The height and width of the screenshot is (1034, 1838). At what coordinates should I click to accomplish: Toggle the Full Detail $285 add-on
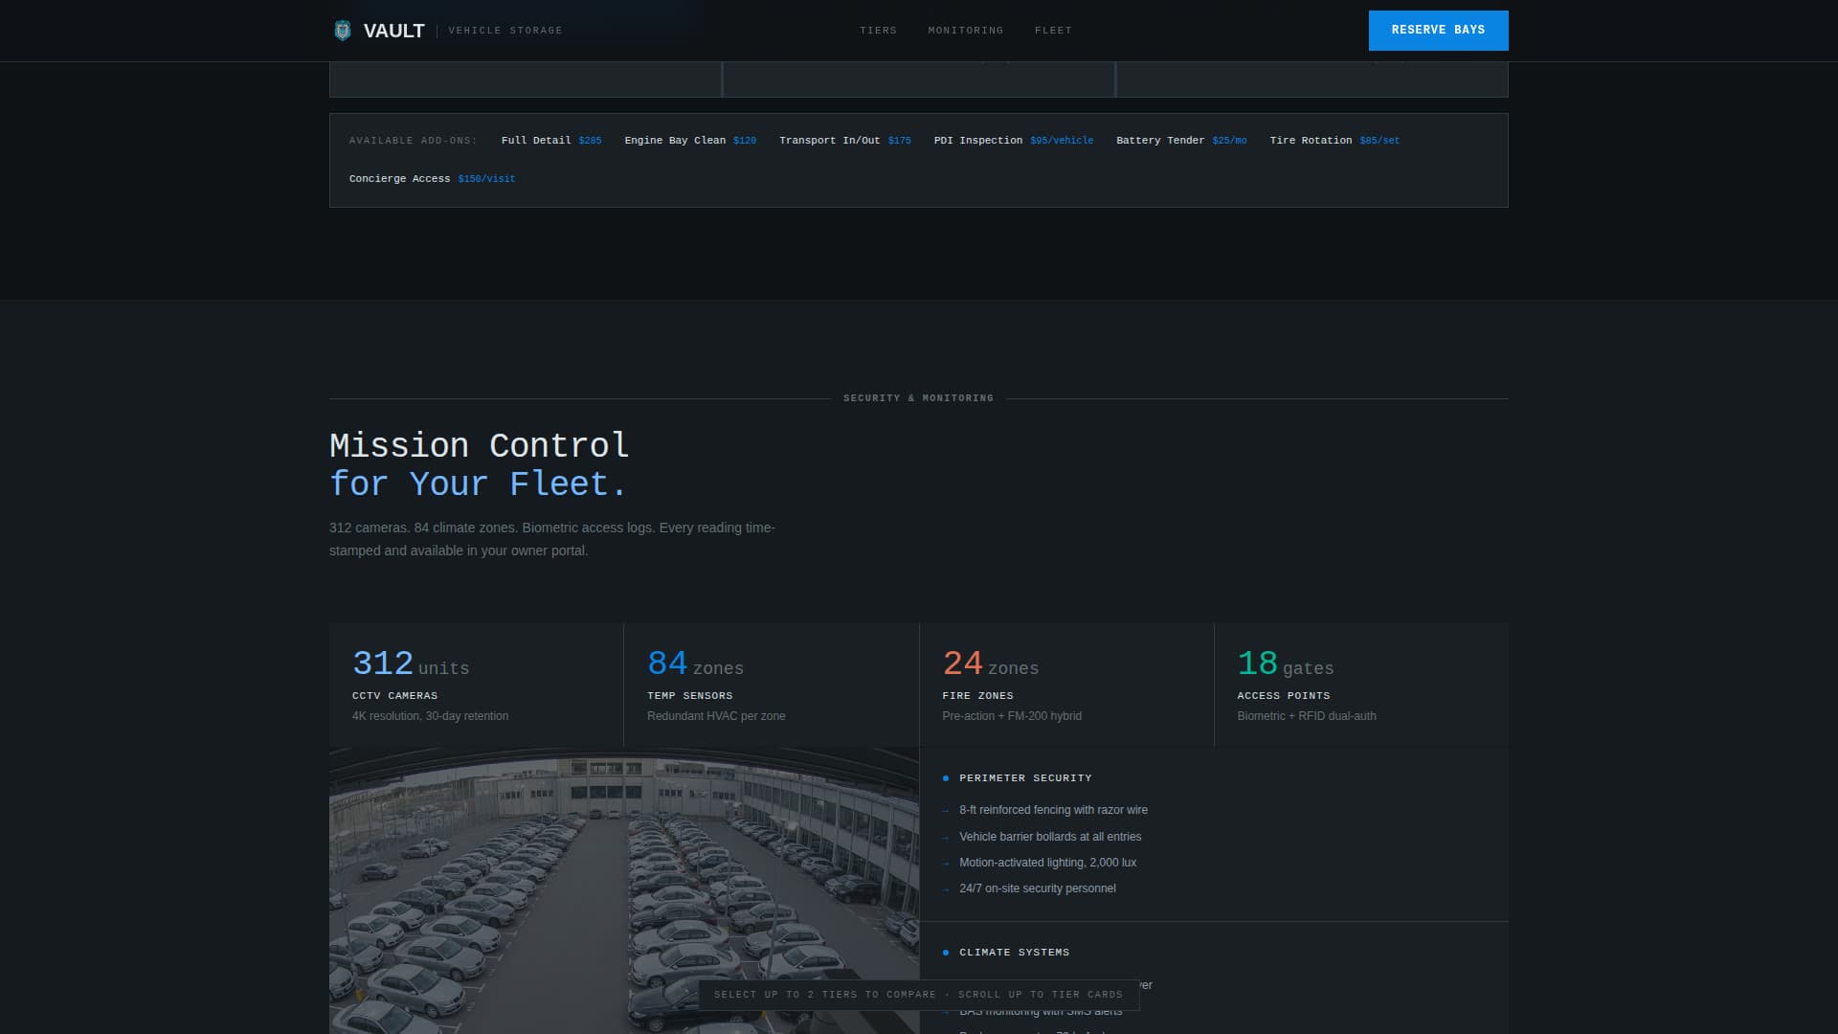pyautogui.click(x=550, y=140)
